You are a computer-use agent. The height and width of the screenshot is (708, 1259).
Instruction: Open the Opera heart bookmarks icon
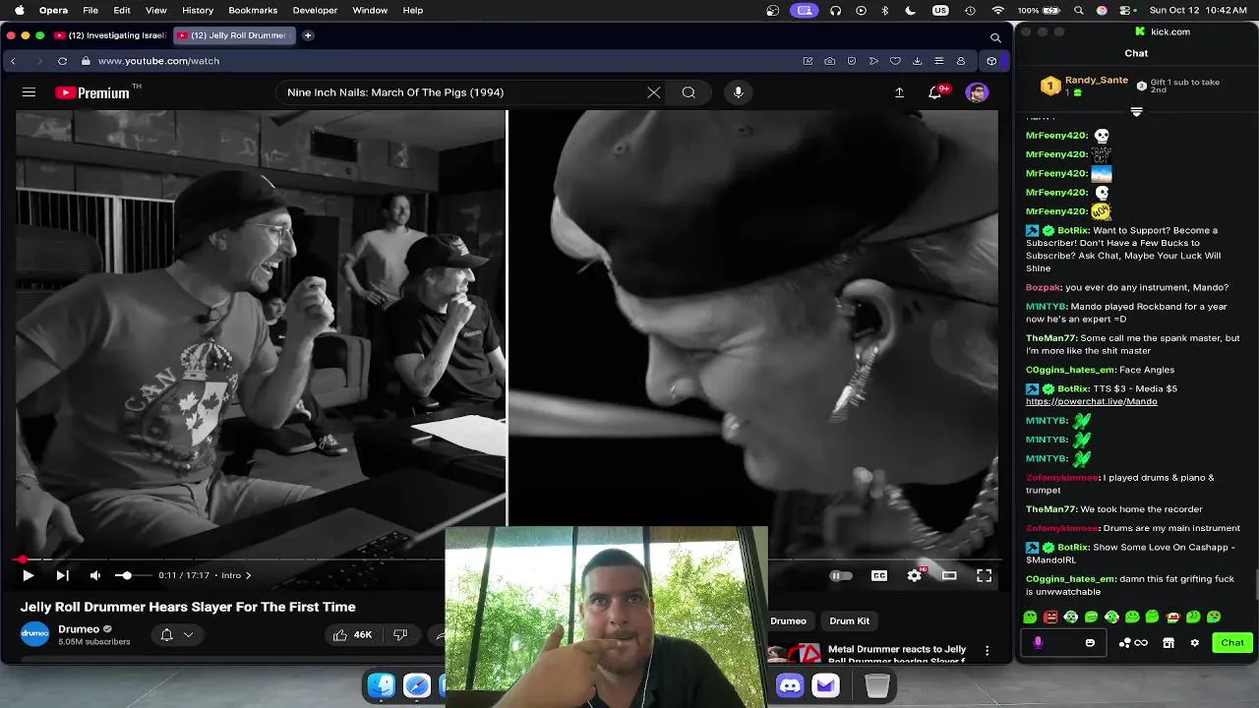pos(895,61)
